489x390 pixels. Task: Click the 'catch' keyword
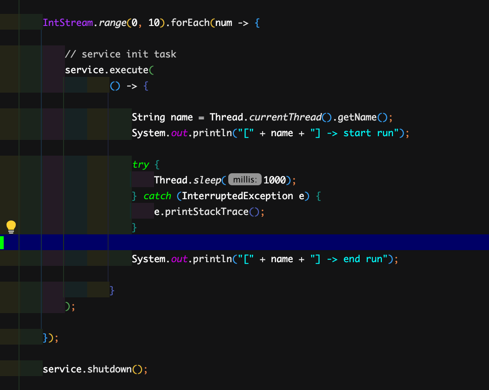pyautogui.click(x=157, y=196)
